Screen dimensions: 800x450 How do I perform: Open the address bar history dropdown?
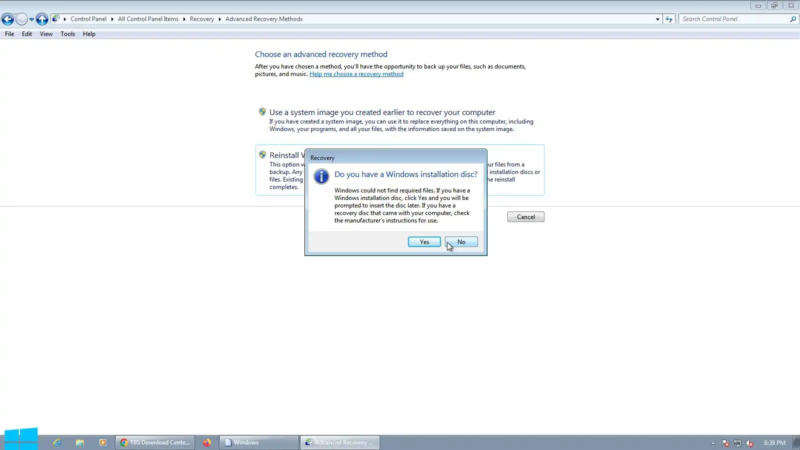[x=657, y=19]
